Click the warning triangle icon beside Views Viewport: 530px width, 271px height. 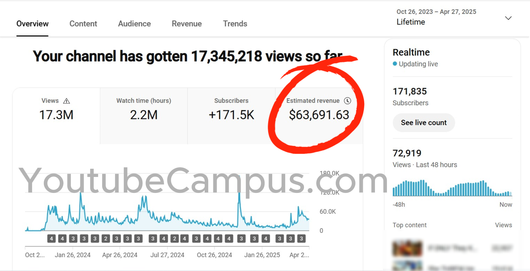point(66,101)
